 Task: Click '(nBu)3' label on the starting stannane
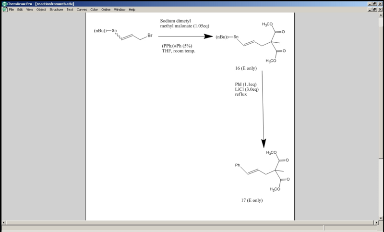pos(100,31)
